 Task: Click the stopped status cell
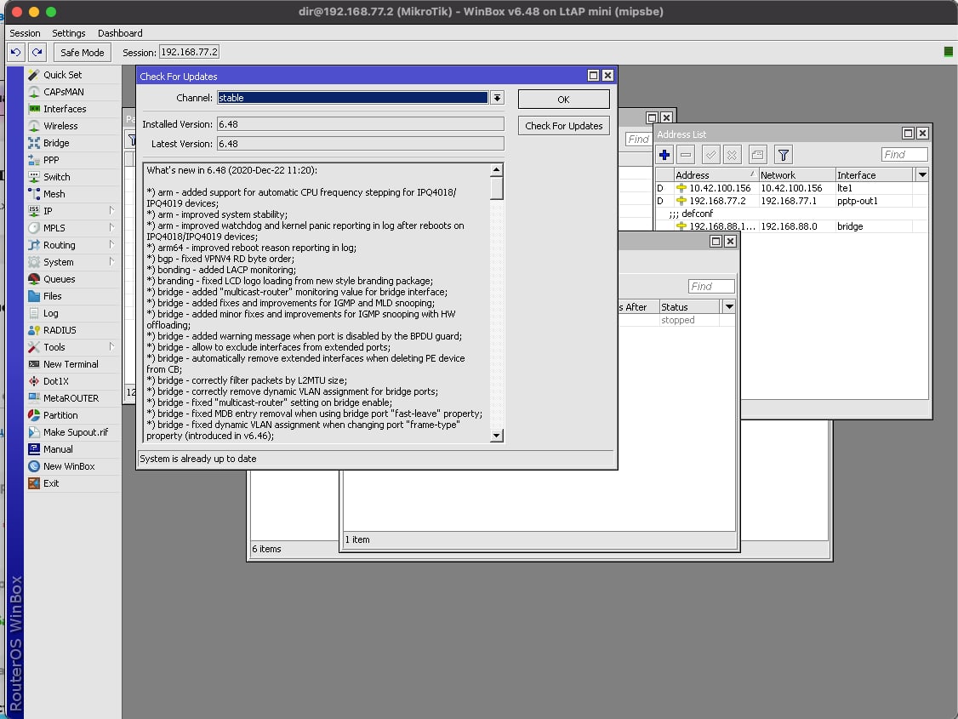click(690, 320)
